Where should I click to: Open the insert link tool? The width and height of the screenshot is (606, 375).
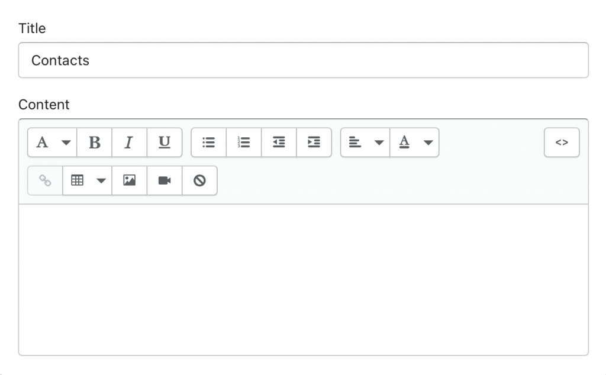click(x=45, y=180)
